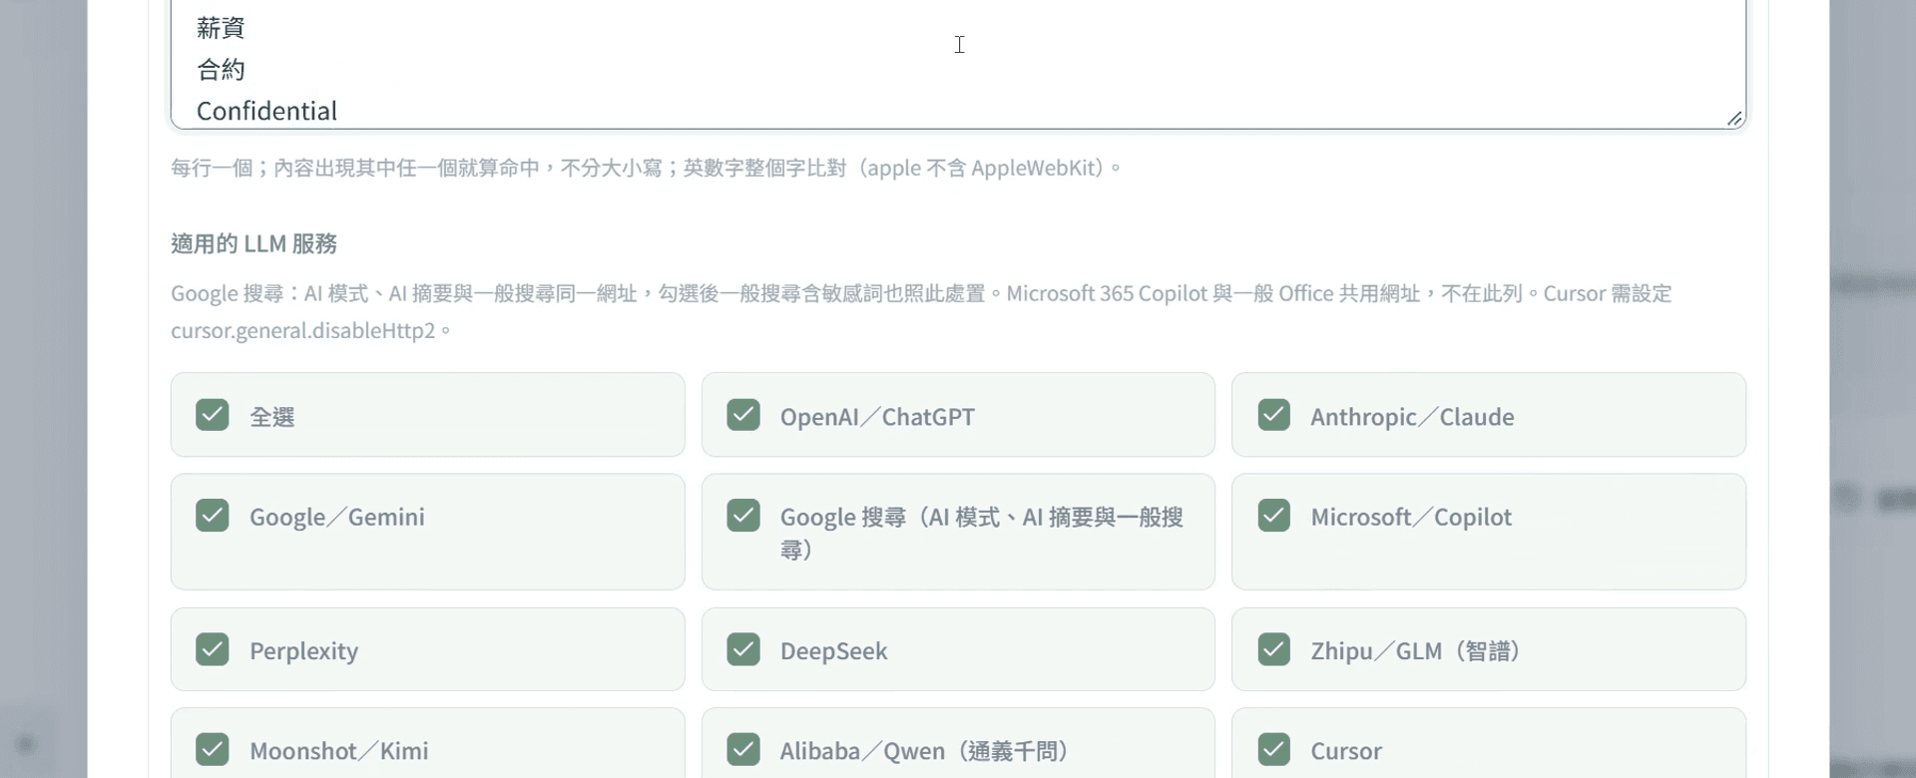The height and width of the screenshot is (778, 1916).
Task: Uncheck the Microsoft／Copilot checkbox
Action: point(1274,516)
